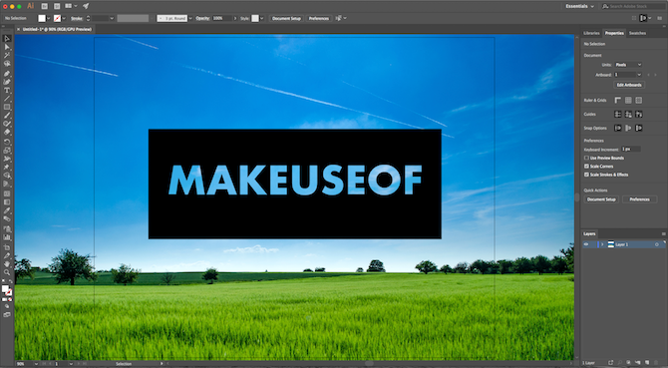The height and width of the screenshot is (368, 668).
Task: Click the Delete Selection trash icon
Action: pos(656,362)
